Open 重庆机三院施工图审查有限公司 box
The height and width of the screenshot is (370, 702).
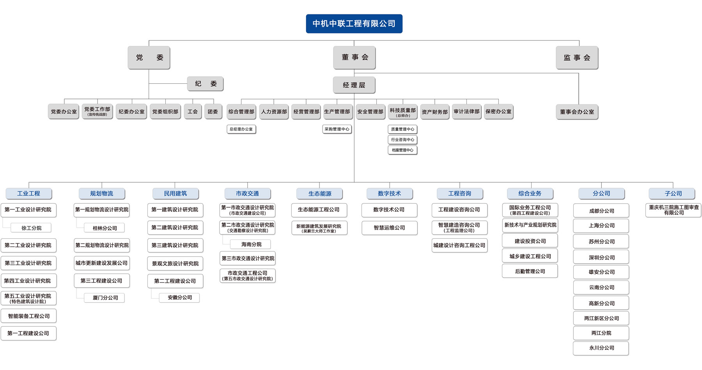(674, 210)
